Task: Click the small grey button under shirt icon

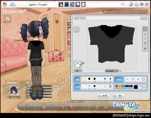Action: 78,71
